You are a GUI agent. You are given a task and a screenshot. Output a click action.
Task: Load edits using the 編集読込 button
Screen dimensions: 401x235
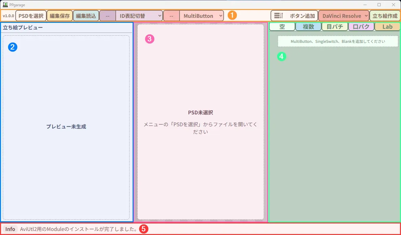[86, 16]
